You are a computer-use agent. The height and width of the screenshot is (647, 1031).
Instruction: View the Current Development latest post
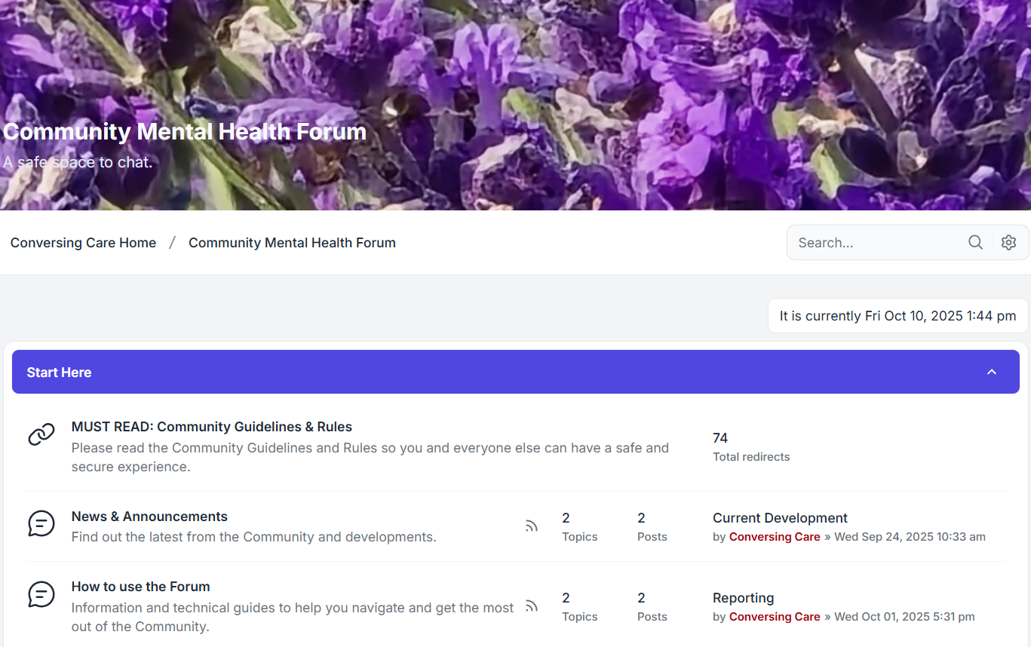click(x=780, y=518)
